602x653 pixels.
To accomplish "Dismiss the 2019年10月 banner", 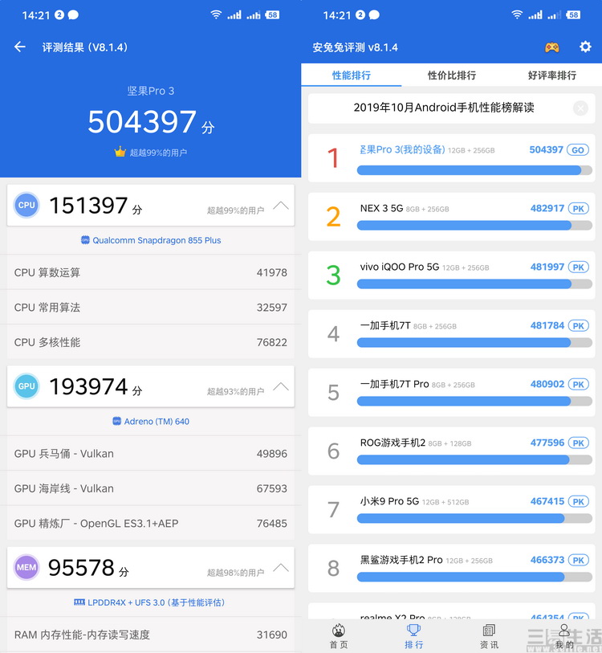I will click(x=580, y=108).
